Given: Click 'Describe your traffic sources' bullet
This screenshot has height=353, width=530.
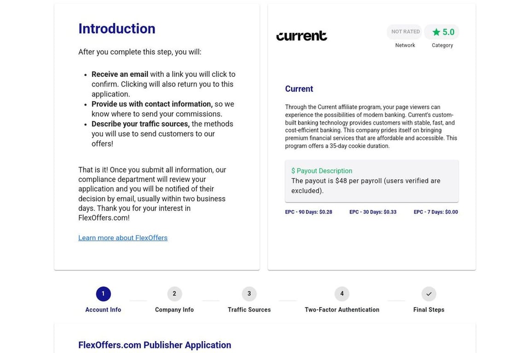Looking at the screenshot, I should pos(141,124).
